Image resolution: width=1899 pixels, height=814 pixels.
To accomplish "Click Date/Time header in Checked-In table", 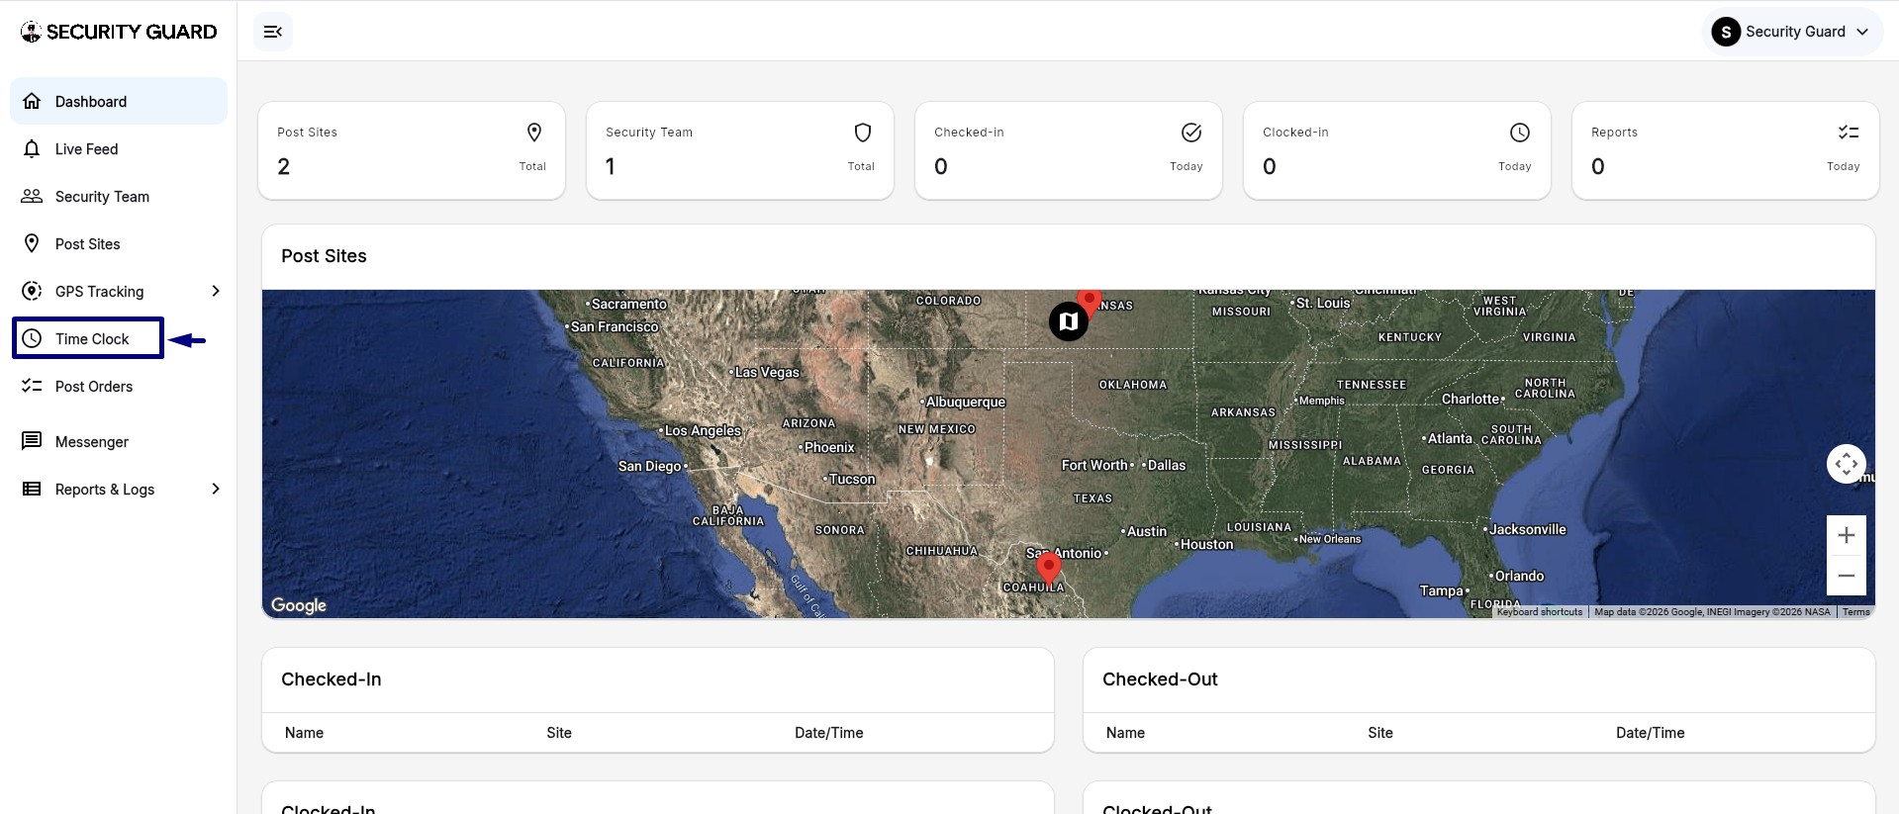I will pos(829,733).
